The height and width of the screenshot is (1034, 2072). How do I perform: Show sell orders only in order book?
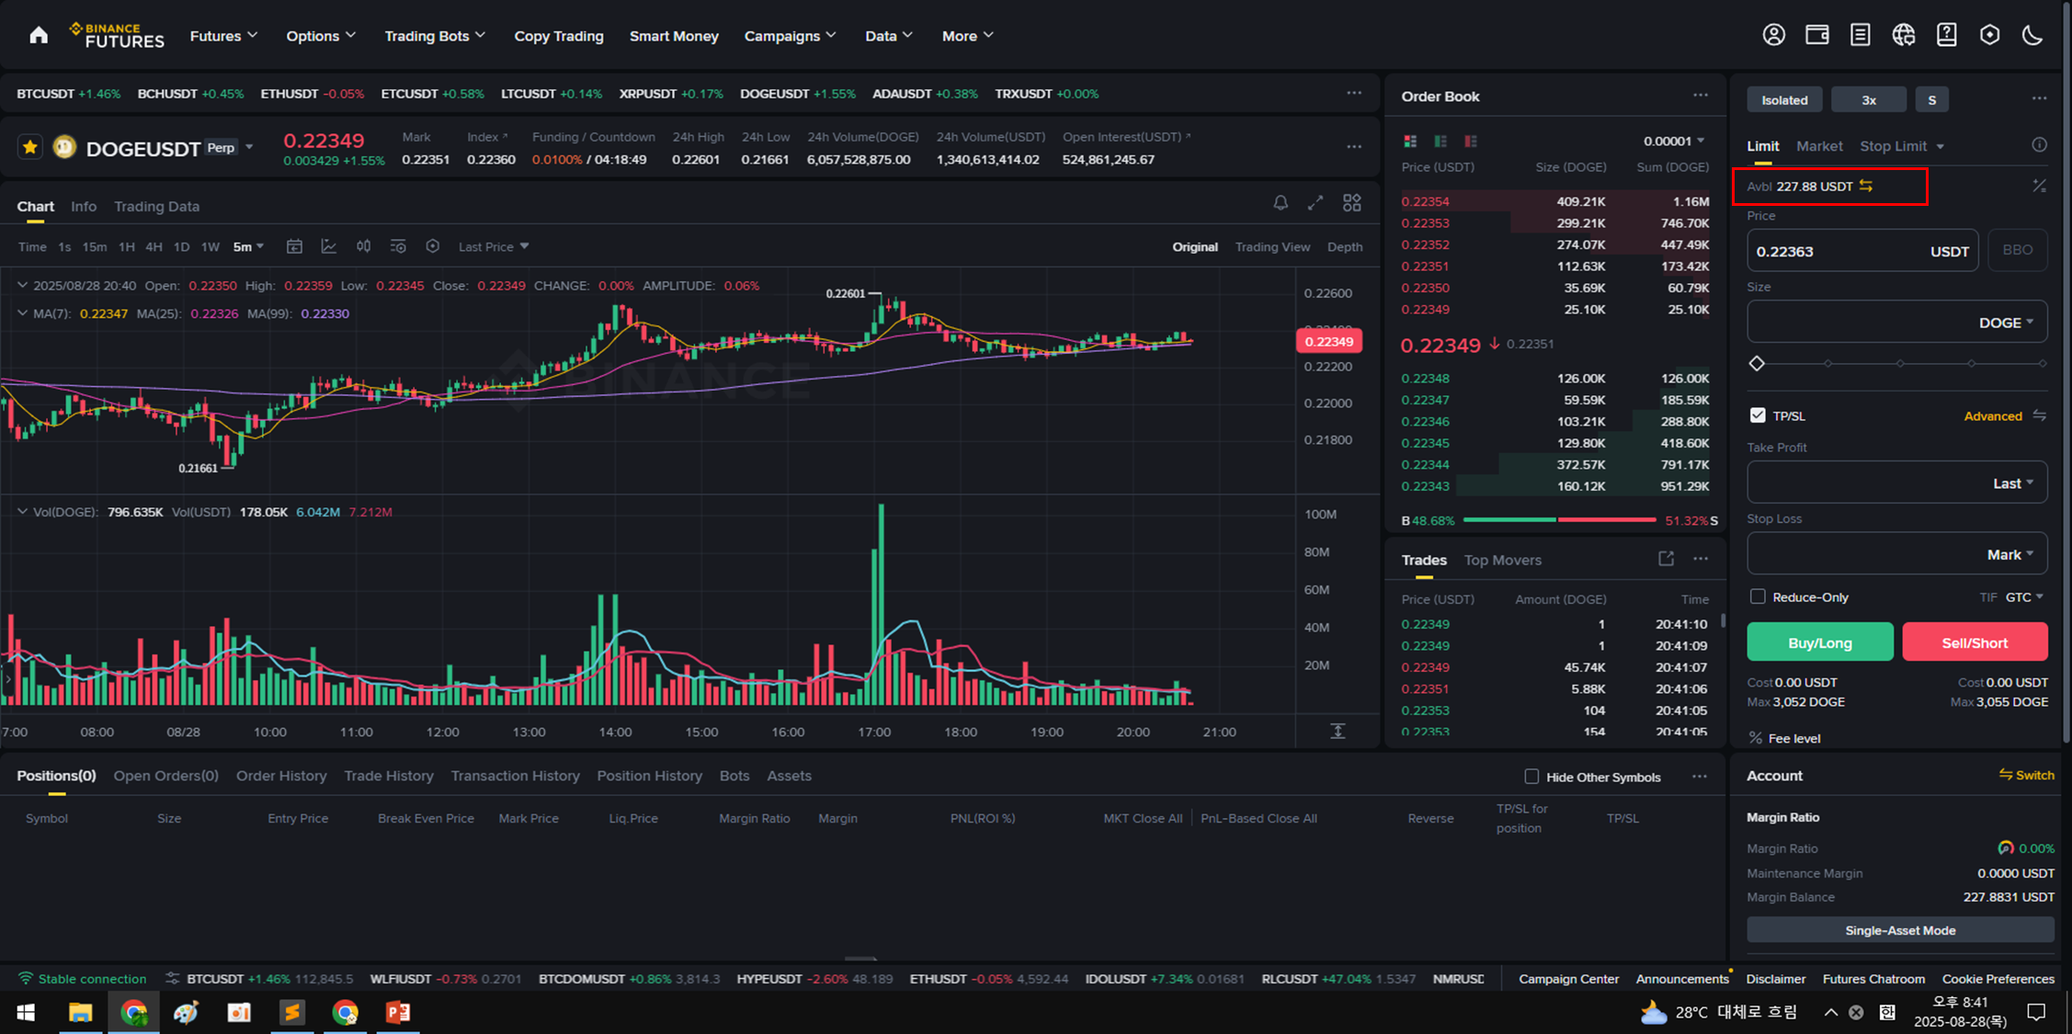[1471, 142]
